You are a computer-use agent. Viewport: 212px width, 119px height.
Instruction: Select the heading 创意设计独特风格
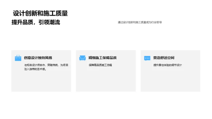[38, 58]
